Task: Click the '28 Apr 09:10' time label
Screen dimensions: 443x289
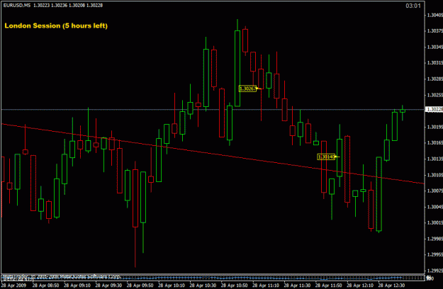Action: [77, 285]
